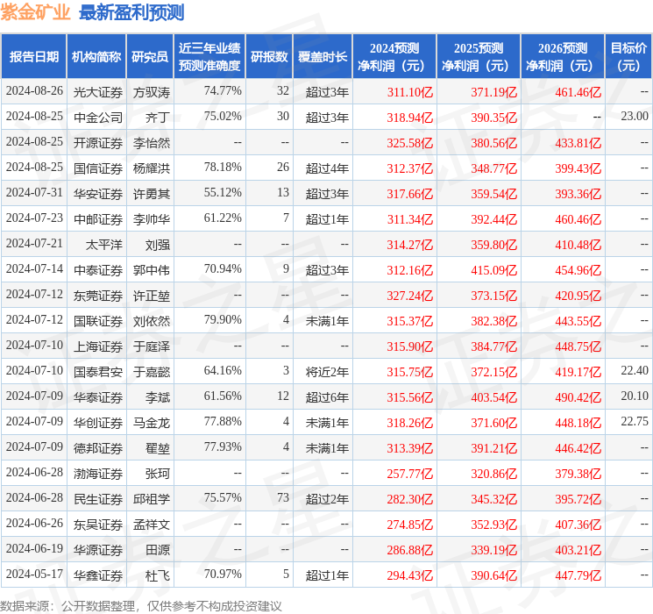
Task: Select the 国联证券 institution cell
Action: [98, 320]
